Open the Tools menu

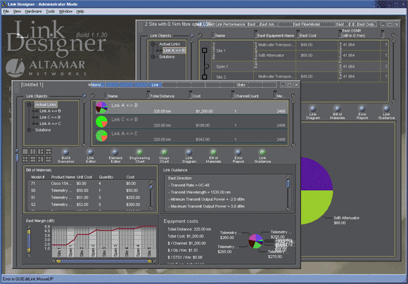click(x=50, y=11)
